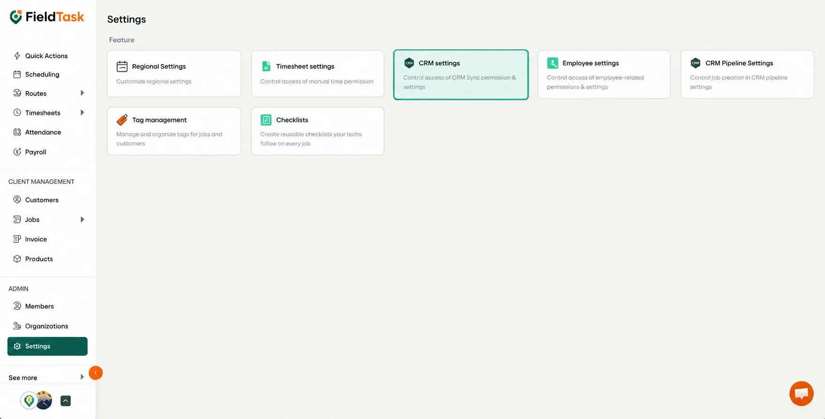Screen dimensions: 825x419
Task: Click the Timesheets clock icon
Action: (x=17, y=112)
